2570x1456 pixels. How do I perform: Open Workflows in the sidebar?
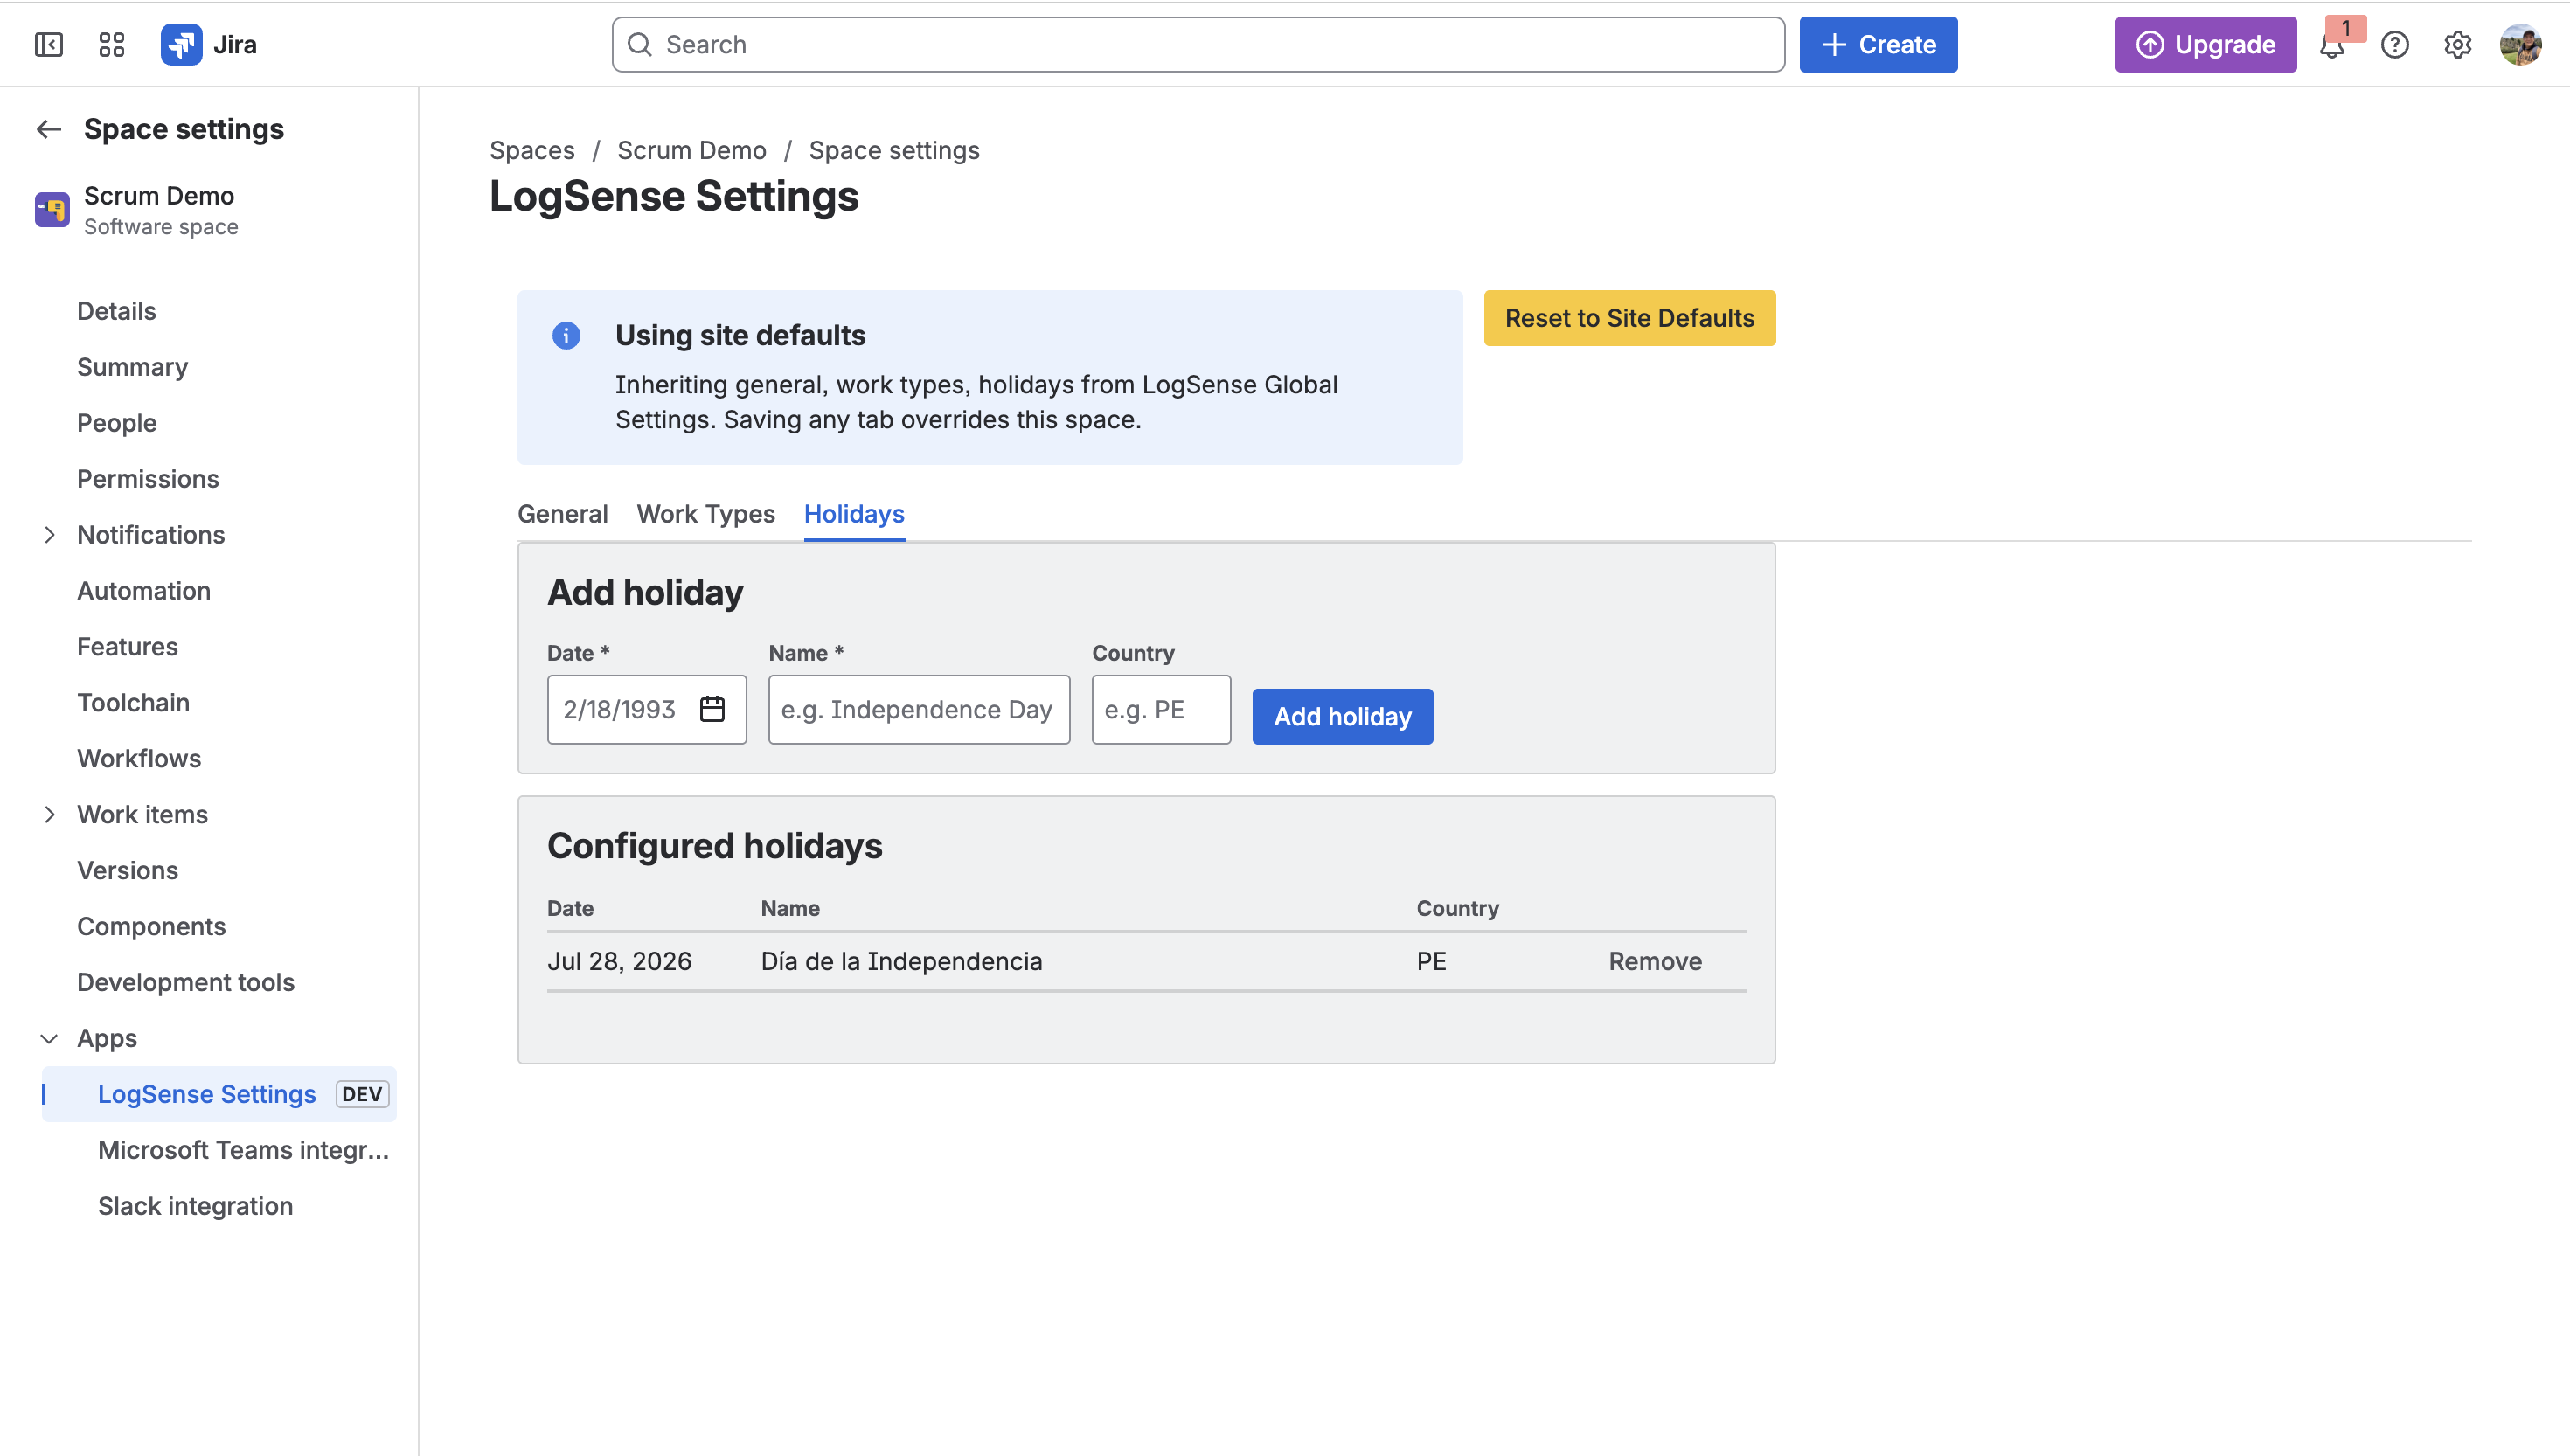point(139,759)
